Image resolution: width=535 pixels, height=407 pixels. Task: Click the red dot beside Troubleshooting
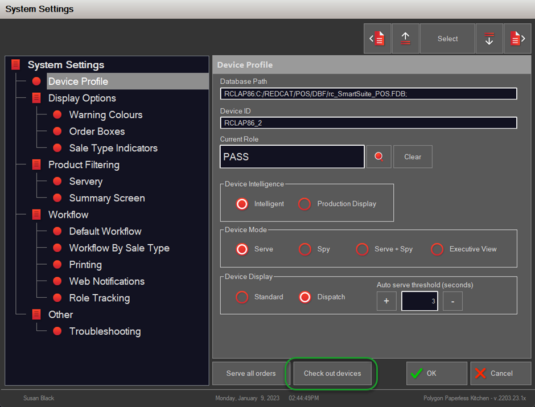57,331
